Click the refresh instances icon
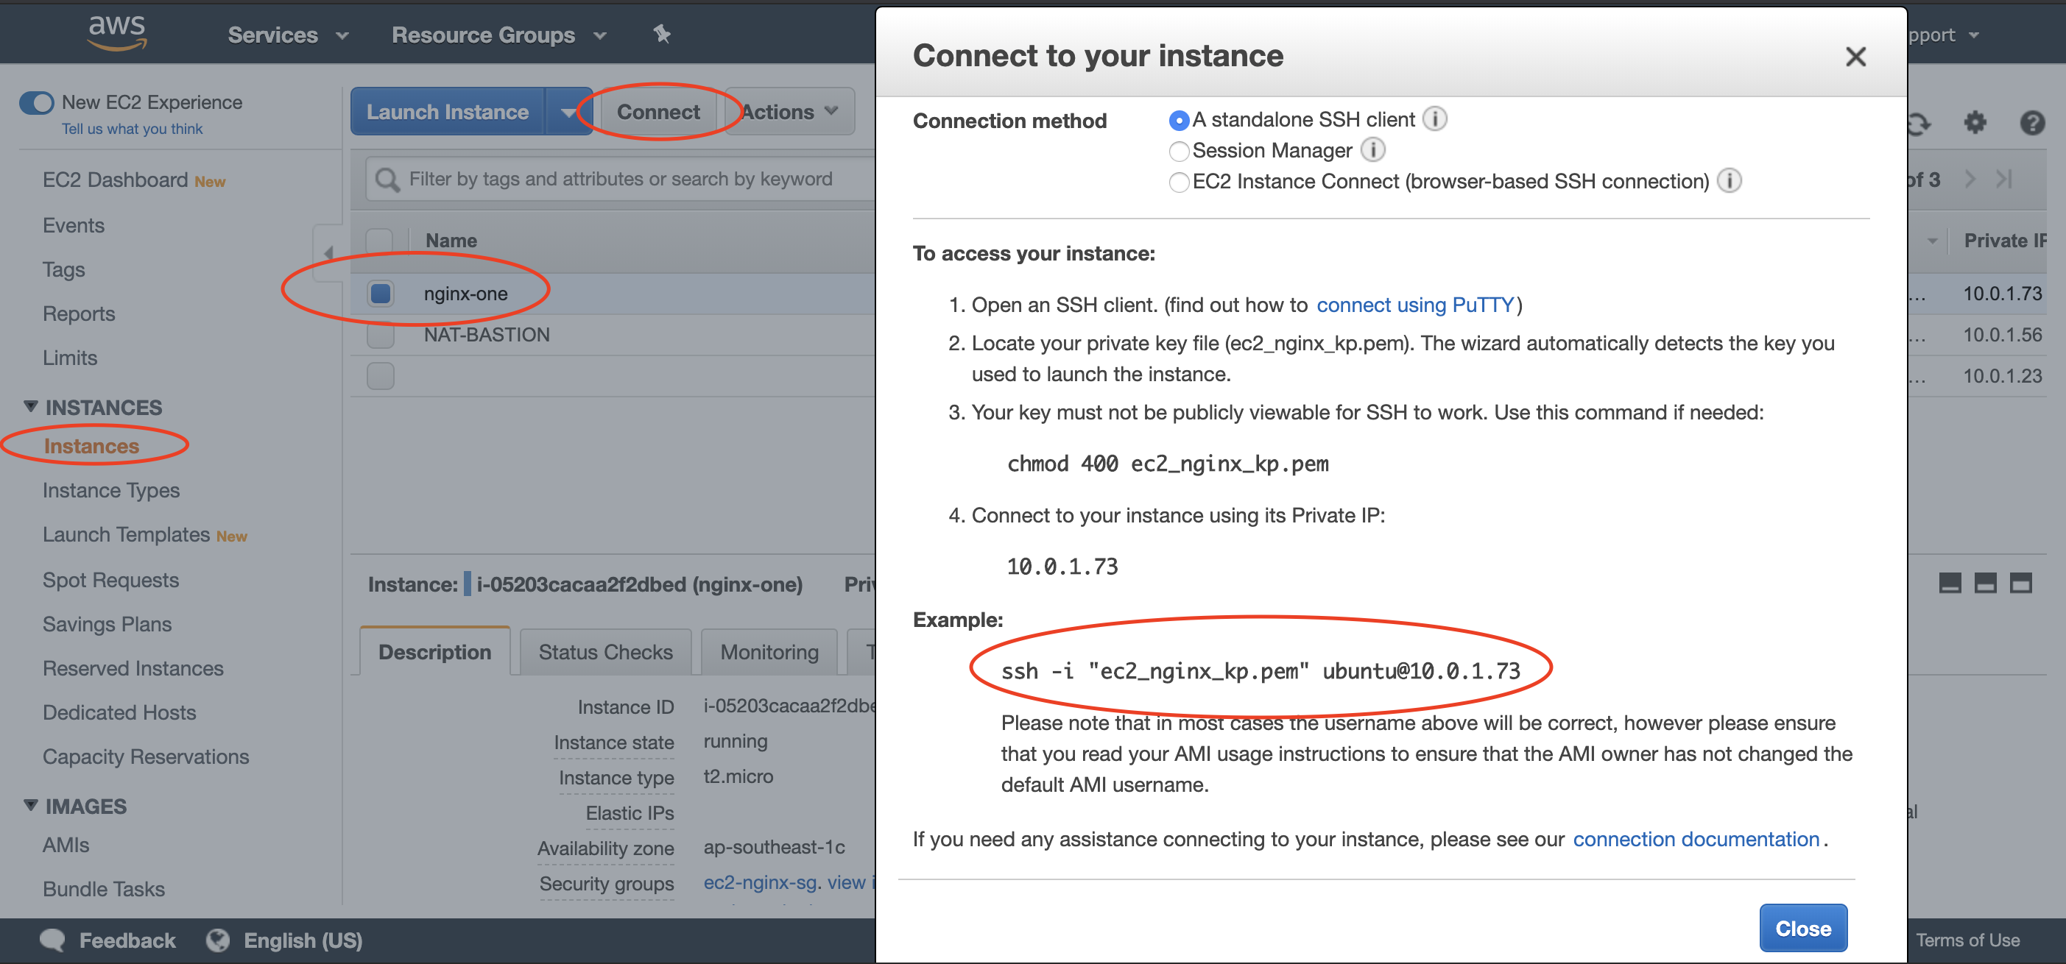The height and width of the screenshot is (964, 2066). point(1917,123)
